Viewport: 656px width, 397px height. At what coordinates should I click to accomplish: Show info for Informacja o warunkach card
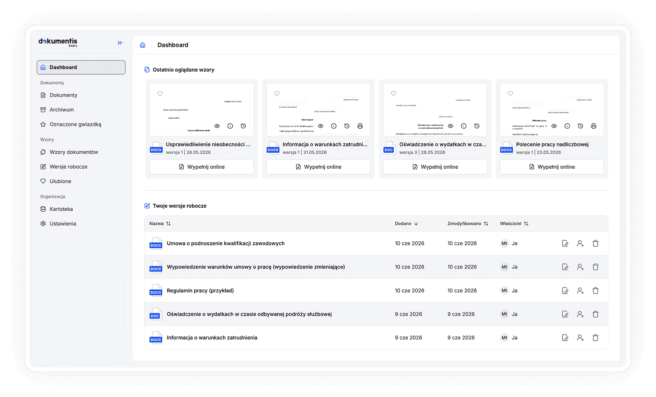(x=334, y=126)
